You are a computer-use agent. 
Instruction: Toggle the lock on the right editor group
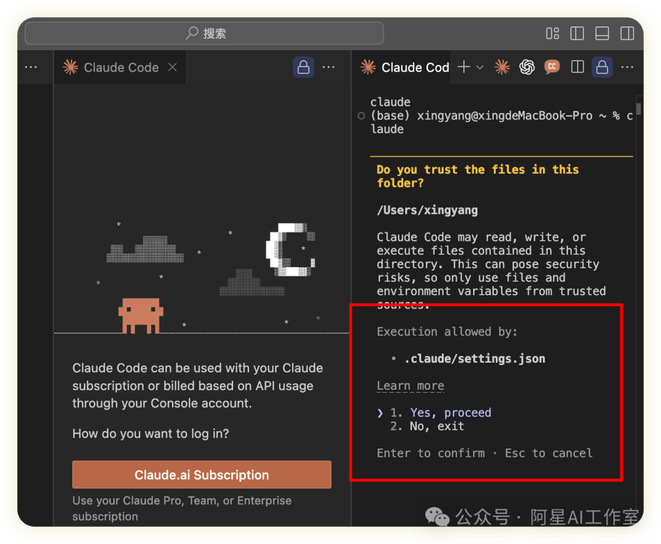coord(602,67)
